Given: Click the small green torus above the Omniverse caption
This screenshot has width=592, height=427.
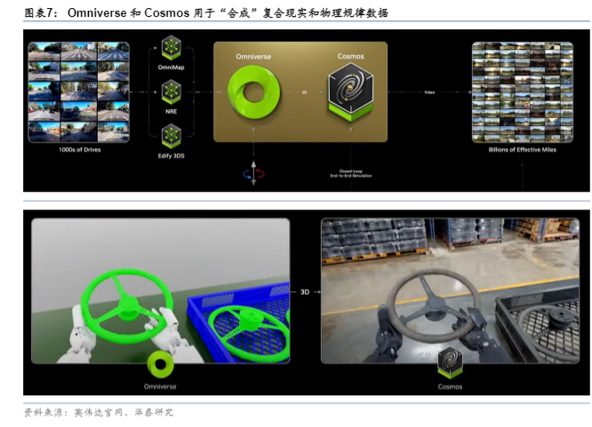Looking at the screenshot, I should tap(161, 364).
